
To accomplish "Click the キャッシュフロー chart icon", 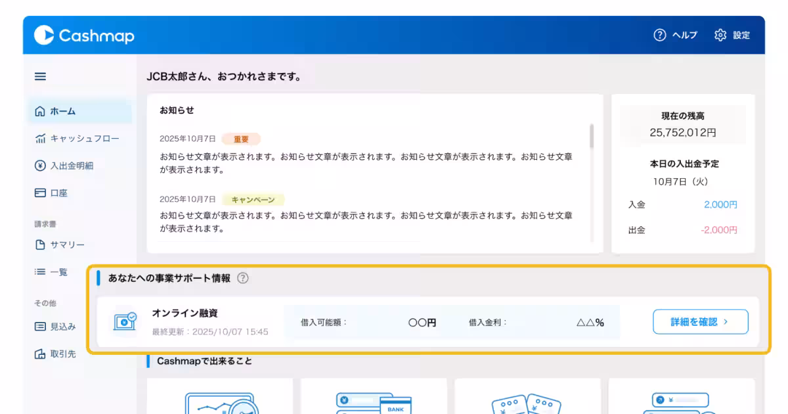I will point(39,139).
